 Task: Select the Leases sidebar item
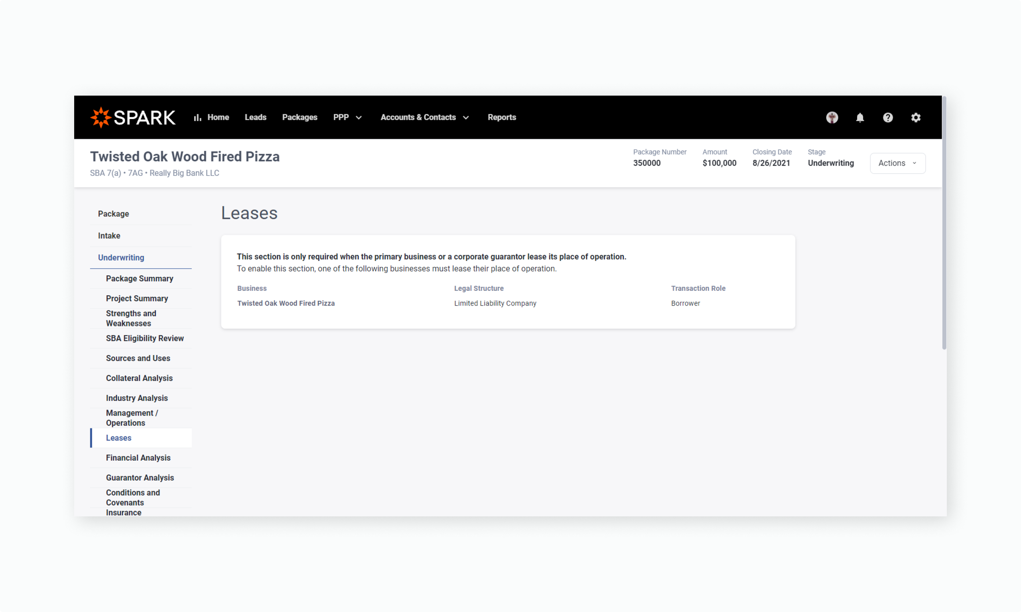(x=141, y=437)
